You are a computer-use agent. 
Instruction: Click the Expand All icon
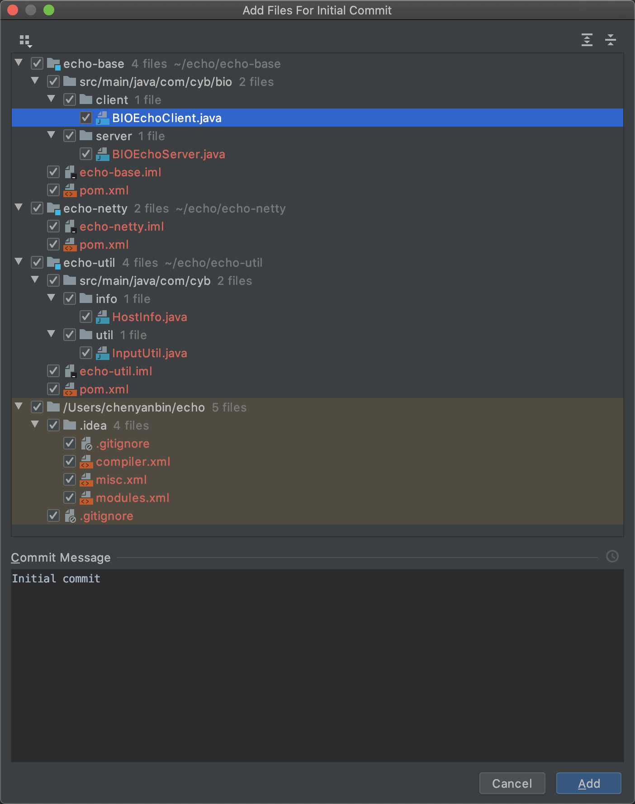[x=587, y=40]
